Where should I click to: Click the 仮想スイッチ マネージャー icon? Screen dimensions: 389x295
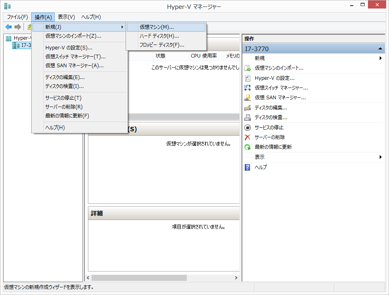tap(247, 88)
